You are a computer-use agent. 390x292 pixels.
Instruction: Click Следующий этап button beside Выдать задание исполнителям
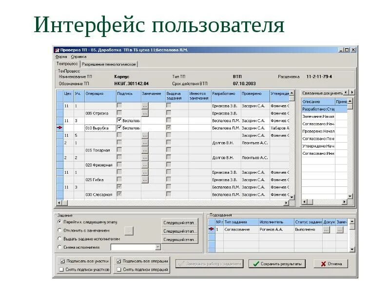point(179,239)
